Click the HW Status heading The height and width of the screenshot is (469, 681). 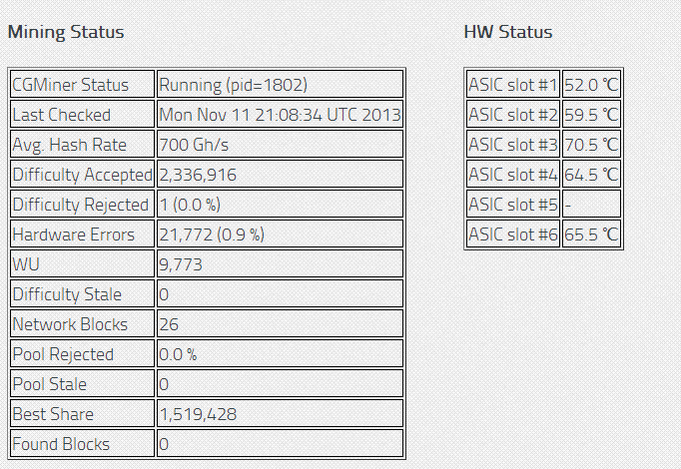[x=508, y=32]
